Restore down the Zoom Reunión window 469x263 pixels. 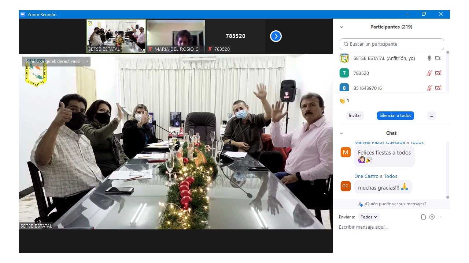tap(424, 14)
